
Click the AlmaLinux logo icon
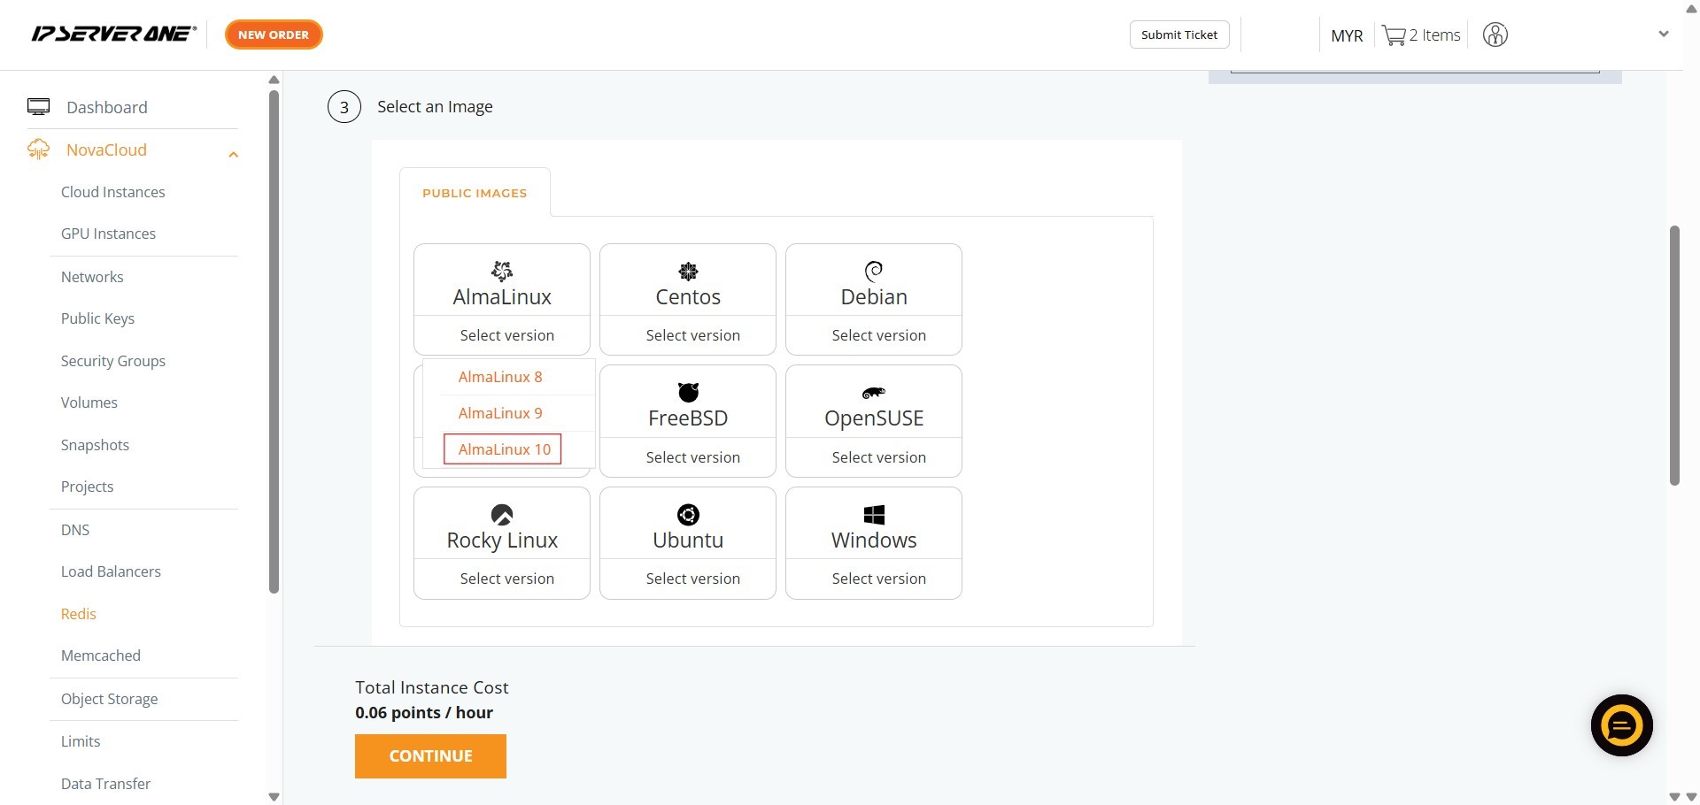pyautogui.click(x=502, y=271)
